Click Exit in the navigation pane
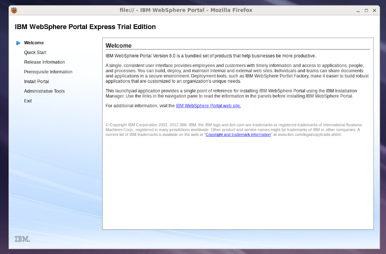 click(x=28, y=101)
